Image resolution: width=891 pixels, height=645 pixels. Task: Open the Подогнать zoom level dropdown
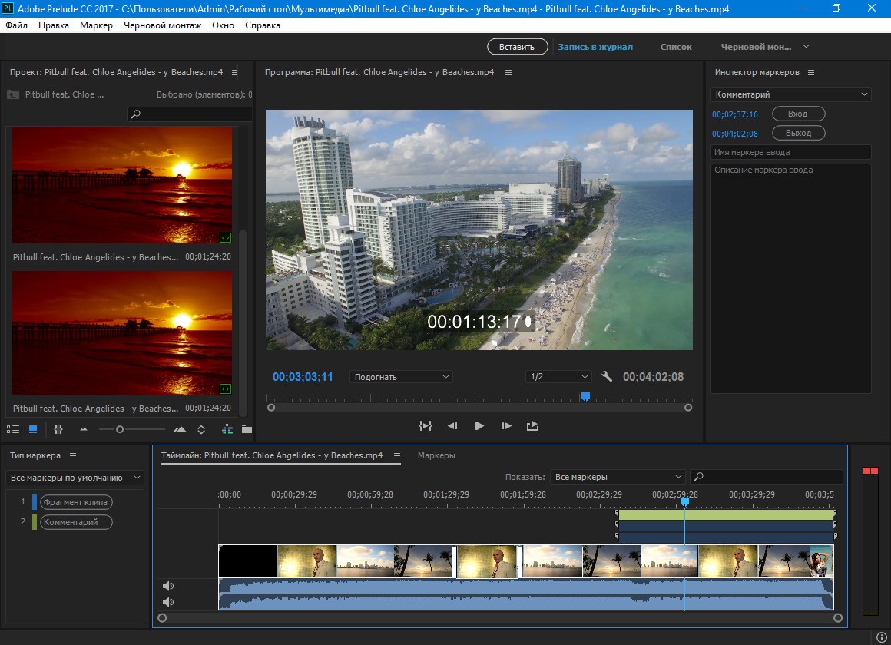[x=401, y=377]
